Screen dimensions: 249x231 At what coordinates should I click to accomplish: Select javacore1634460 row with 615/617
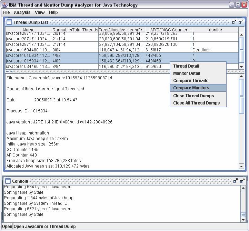[x=122, y=50]
